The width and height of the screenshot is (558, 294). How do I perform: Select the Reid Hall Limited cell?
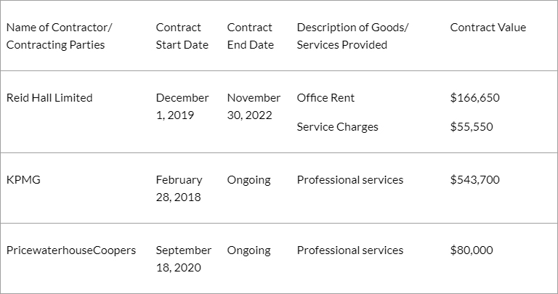[49, 98]
